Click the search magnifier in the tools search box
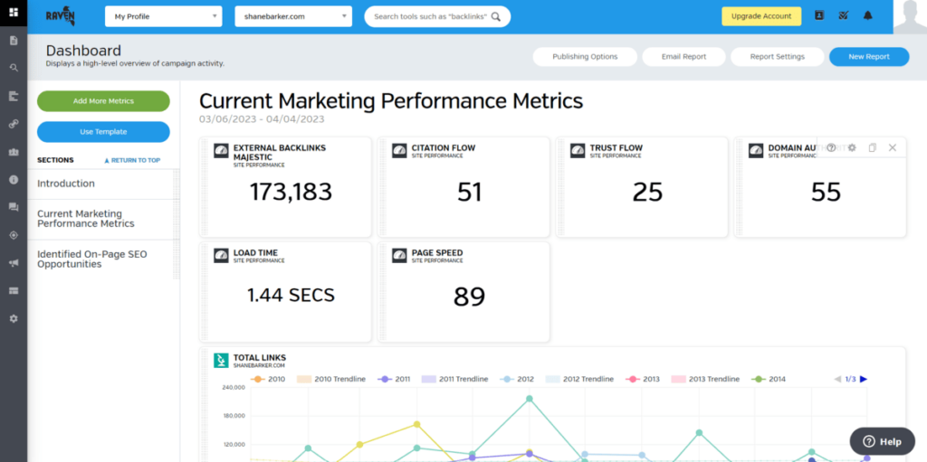The height and width of the screenshot is (462, 927). [x=495, y=16]
